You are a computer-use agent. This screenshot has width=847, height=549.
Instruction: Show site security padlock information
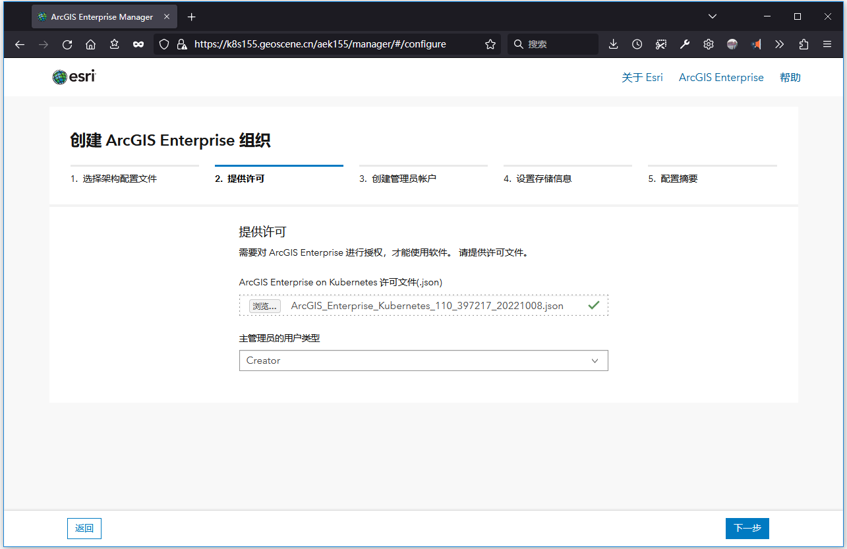click(181, 44)
